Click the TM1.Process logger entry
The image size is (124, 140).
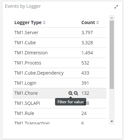(28, 63)
